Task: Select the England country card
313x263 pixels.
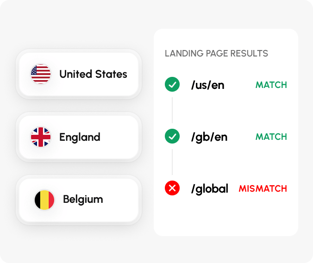Action: coord(79,137)
